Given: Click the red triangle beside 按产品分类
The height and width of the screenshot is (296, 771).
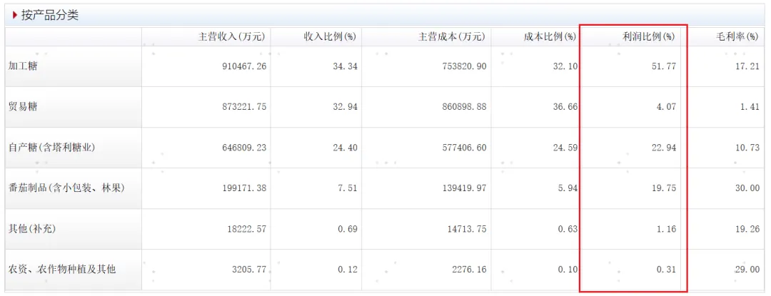Looking at the screenshot, I should [15, 16].
